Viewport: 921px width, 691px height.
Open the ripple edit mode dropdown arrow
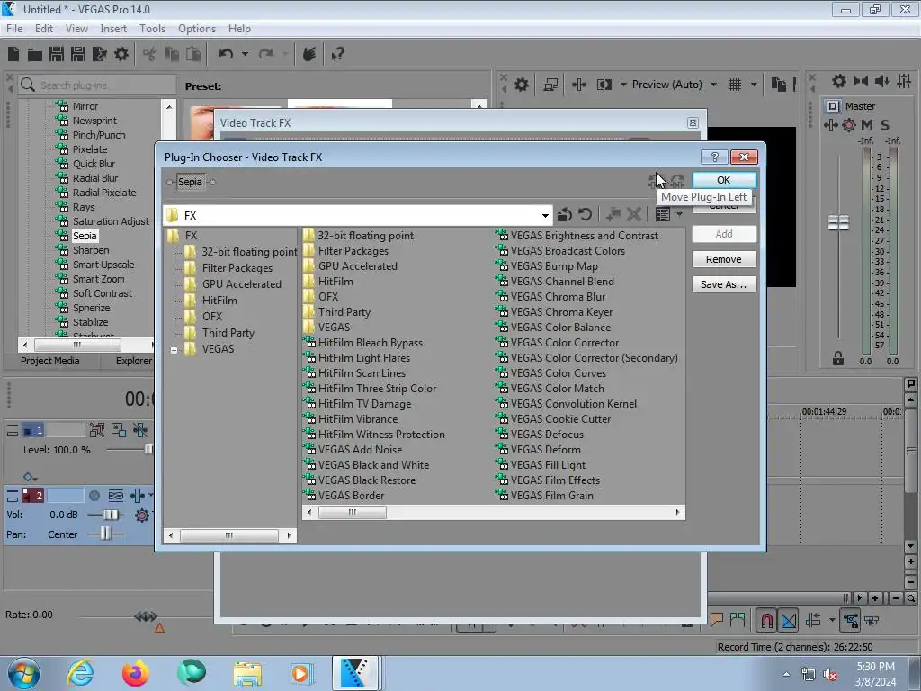(x=832, y=620)
